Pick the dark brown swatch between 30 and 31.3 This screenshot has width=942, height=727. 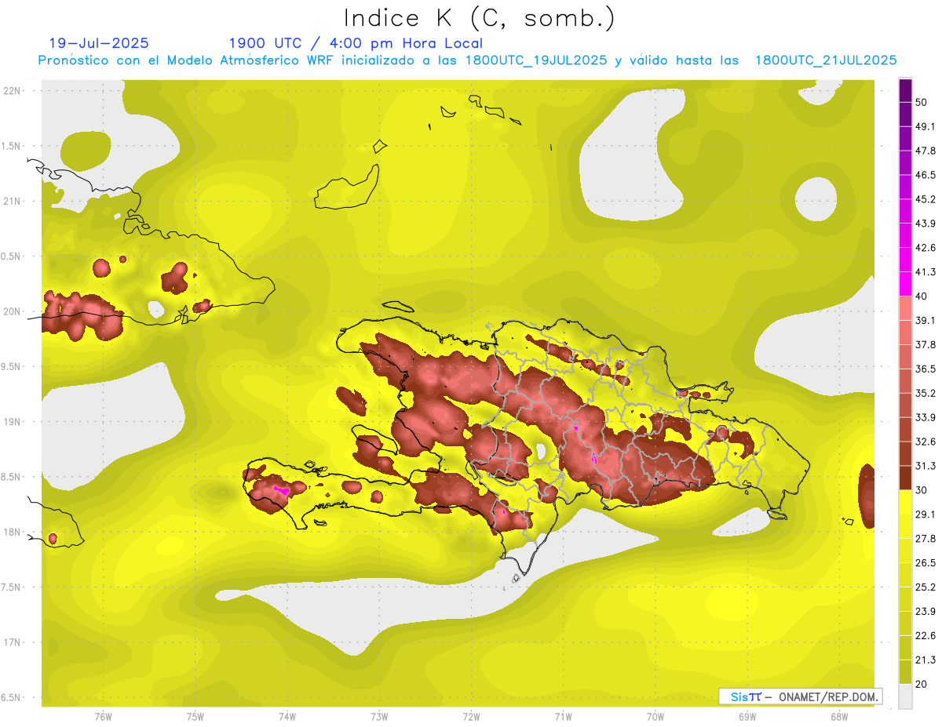(x=905, y=478)
